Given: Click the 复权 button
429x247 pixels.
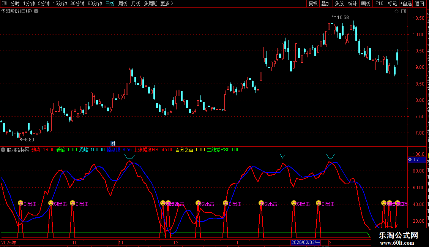Looking at the screenshot, I should coord(313,3).
